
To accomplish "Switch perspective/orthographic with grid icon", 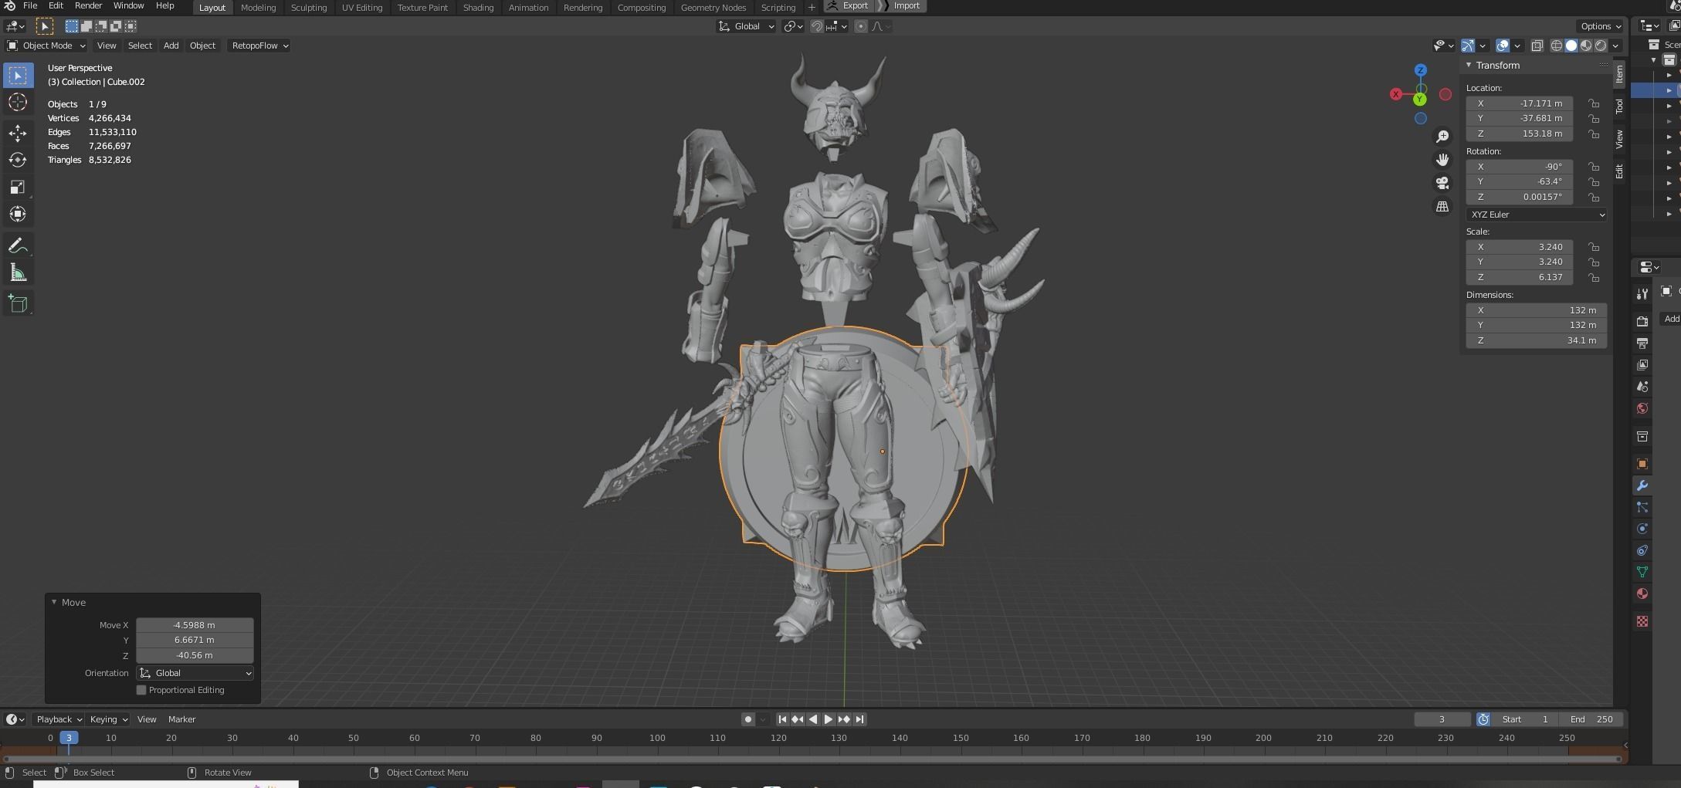I will 1442,206.
